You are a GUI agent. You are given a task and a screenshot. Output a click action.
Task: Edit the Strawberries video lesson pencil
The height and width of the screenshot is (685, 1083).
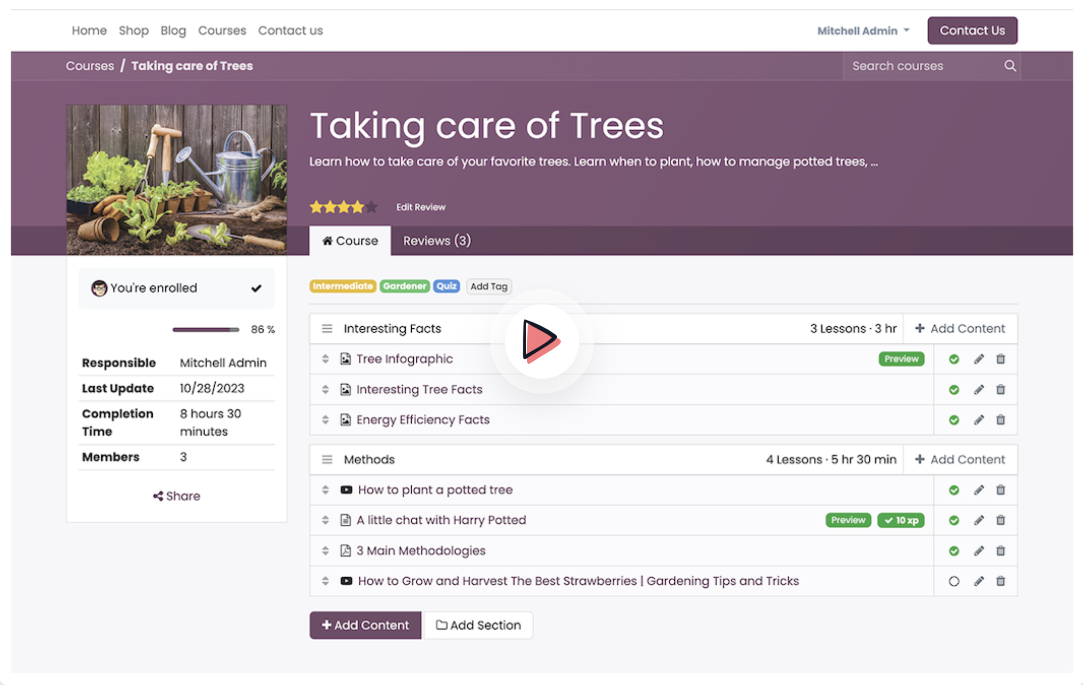[979, 581]
